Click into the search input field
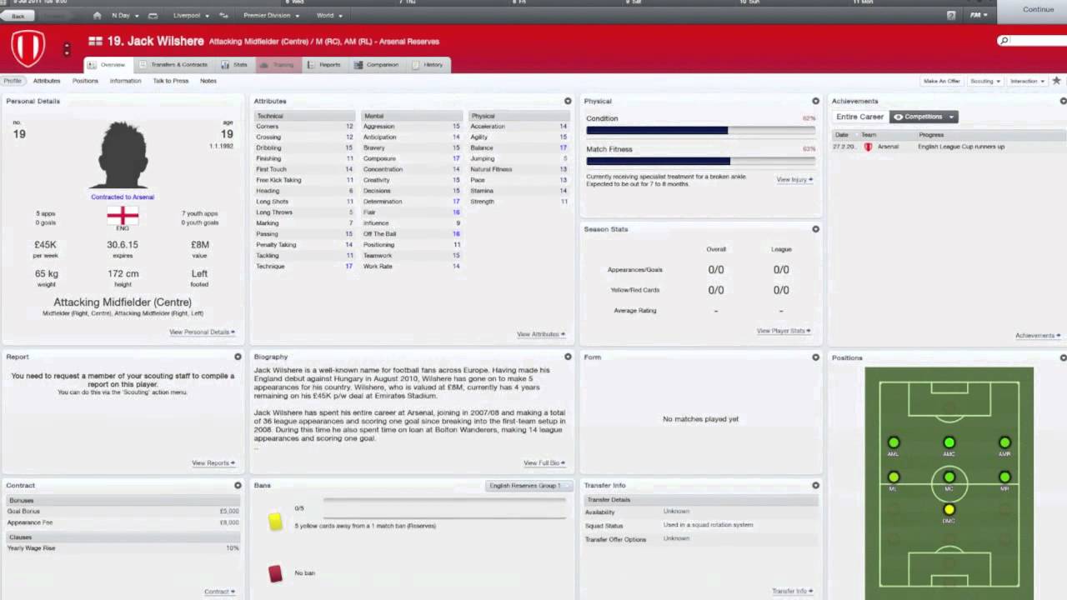1067x600 pixels. (1039, 40)
